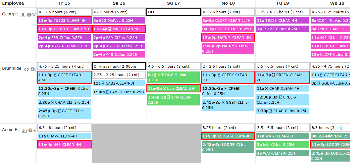Click hourglass icon on Tuesday CHAP-CLEAN-4H shift
350x163 pixels.
tap(267, 88)
